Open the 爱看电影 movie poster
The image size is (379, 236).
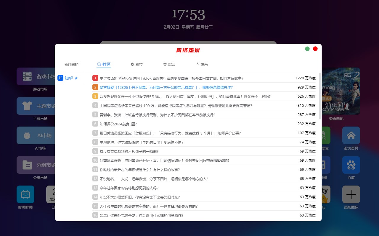point(341,91)
